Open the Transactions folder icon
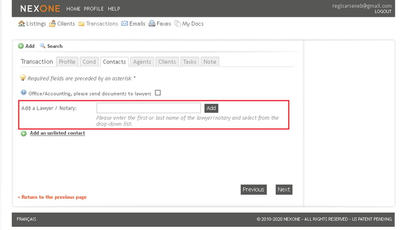The height and width of the screenshot is (230, 402). click(82, 24)
